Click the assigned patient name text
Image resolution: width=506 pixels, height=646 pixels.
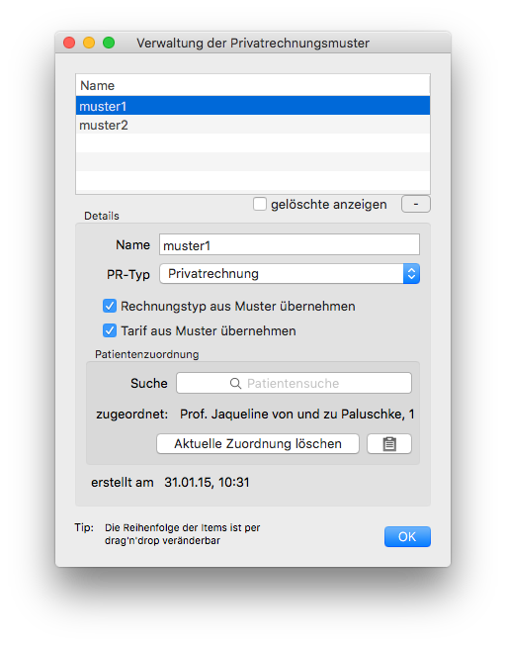tap(296, 414)
